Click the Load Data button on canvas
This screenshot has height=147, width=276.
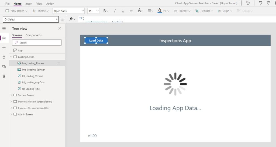96,40
